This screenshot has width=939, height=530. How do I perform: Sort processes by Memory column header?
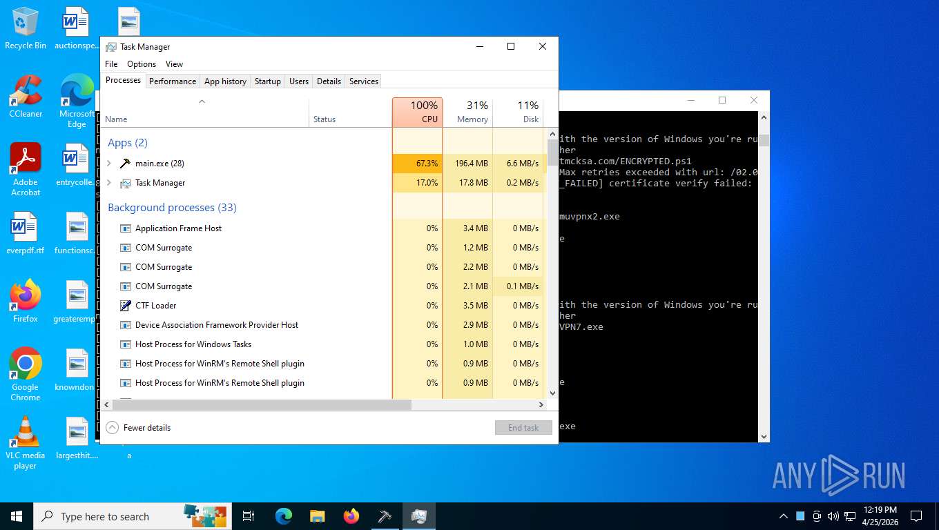[x=467, y=112]
